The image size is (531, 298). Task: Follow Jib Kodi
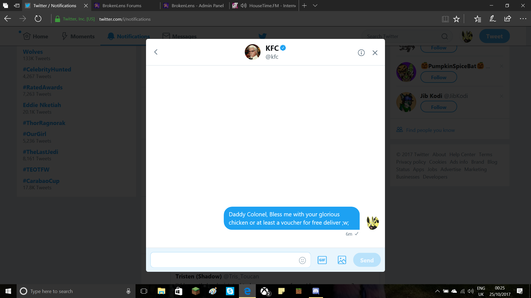pyautogui.click(x=439, y=107)
